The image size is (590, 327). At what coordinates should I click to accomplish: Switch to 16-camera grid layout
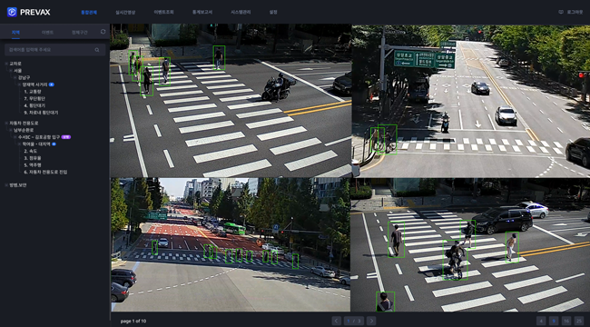click(x=565, y=321)
